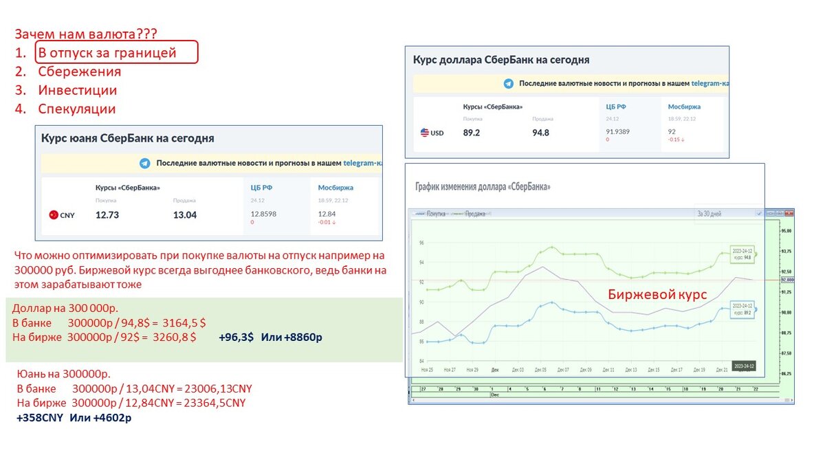Screen dimensions: 825x464
Task: Click the horizontal scrollbar below the exchange chart
Action: tap(601, 401)
